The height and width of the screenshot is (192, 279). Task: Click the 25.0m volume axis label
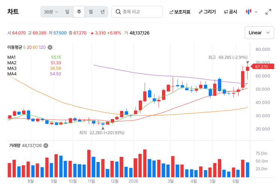tap(261, 169)
